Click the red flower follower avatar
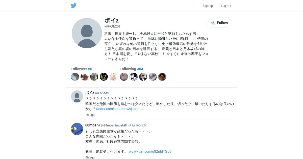 (x=85, y=77)
